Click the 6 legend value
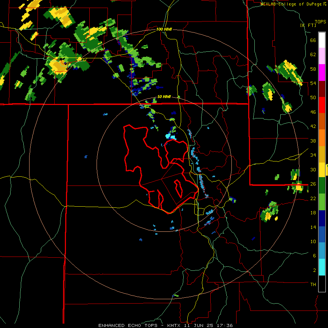This screenshot has height=328, width=328. (x=315, y=255)
